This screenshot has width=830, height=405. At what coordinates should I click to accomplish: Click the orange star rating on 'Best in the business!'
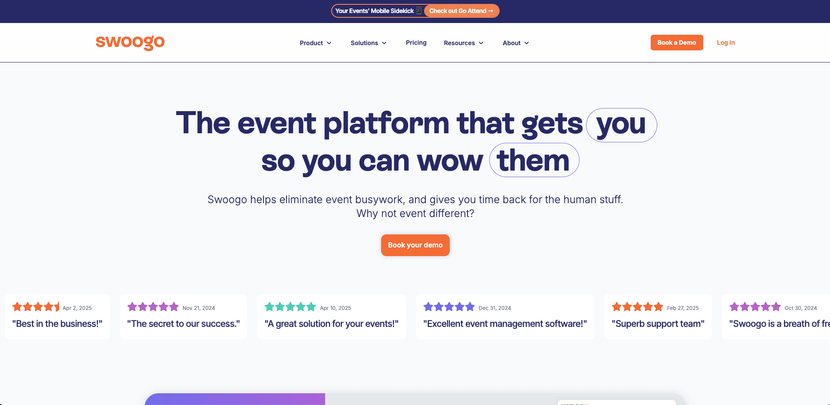(36, 306)
